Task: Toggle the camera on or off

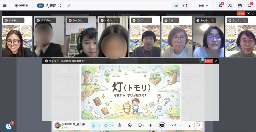Action: point(106,125)
